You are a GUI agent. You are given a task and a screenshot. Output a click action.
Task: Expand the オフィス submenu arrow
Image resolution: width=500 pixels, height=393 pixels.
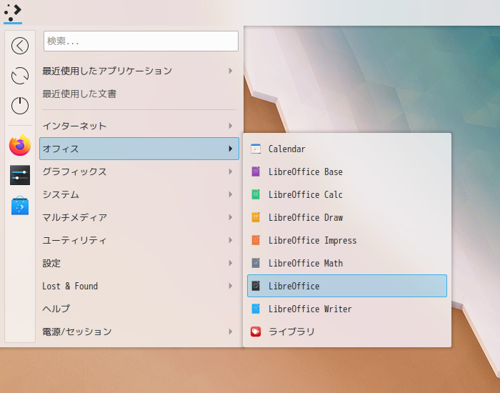(x=231, y=149)
